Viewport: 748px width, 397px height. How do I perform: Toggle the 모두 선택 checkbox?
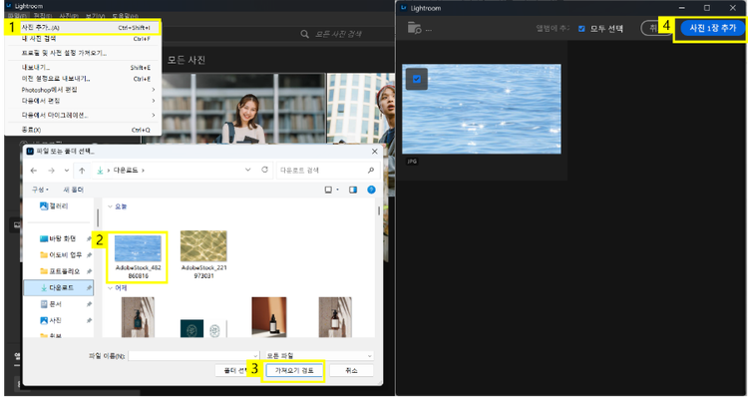581,29
